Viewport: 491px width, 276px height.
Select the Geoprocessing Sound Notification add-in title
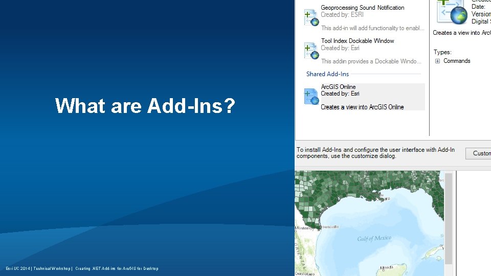(362, 8)
